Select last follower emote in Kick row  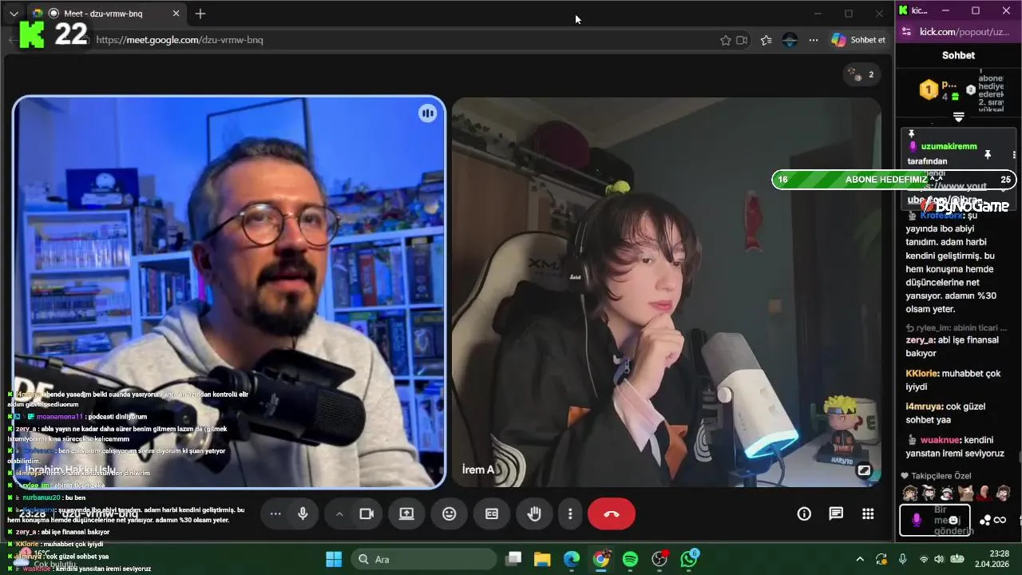1003,493
